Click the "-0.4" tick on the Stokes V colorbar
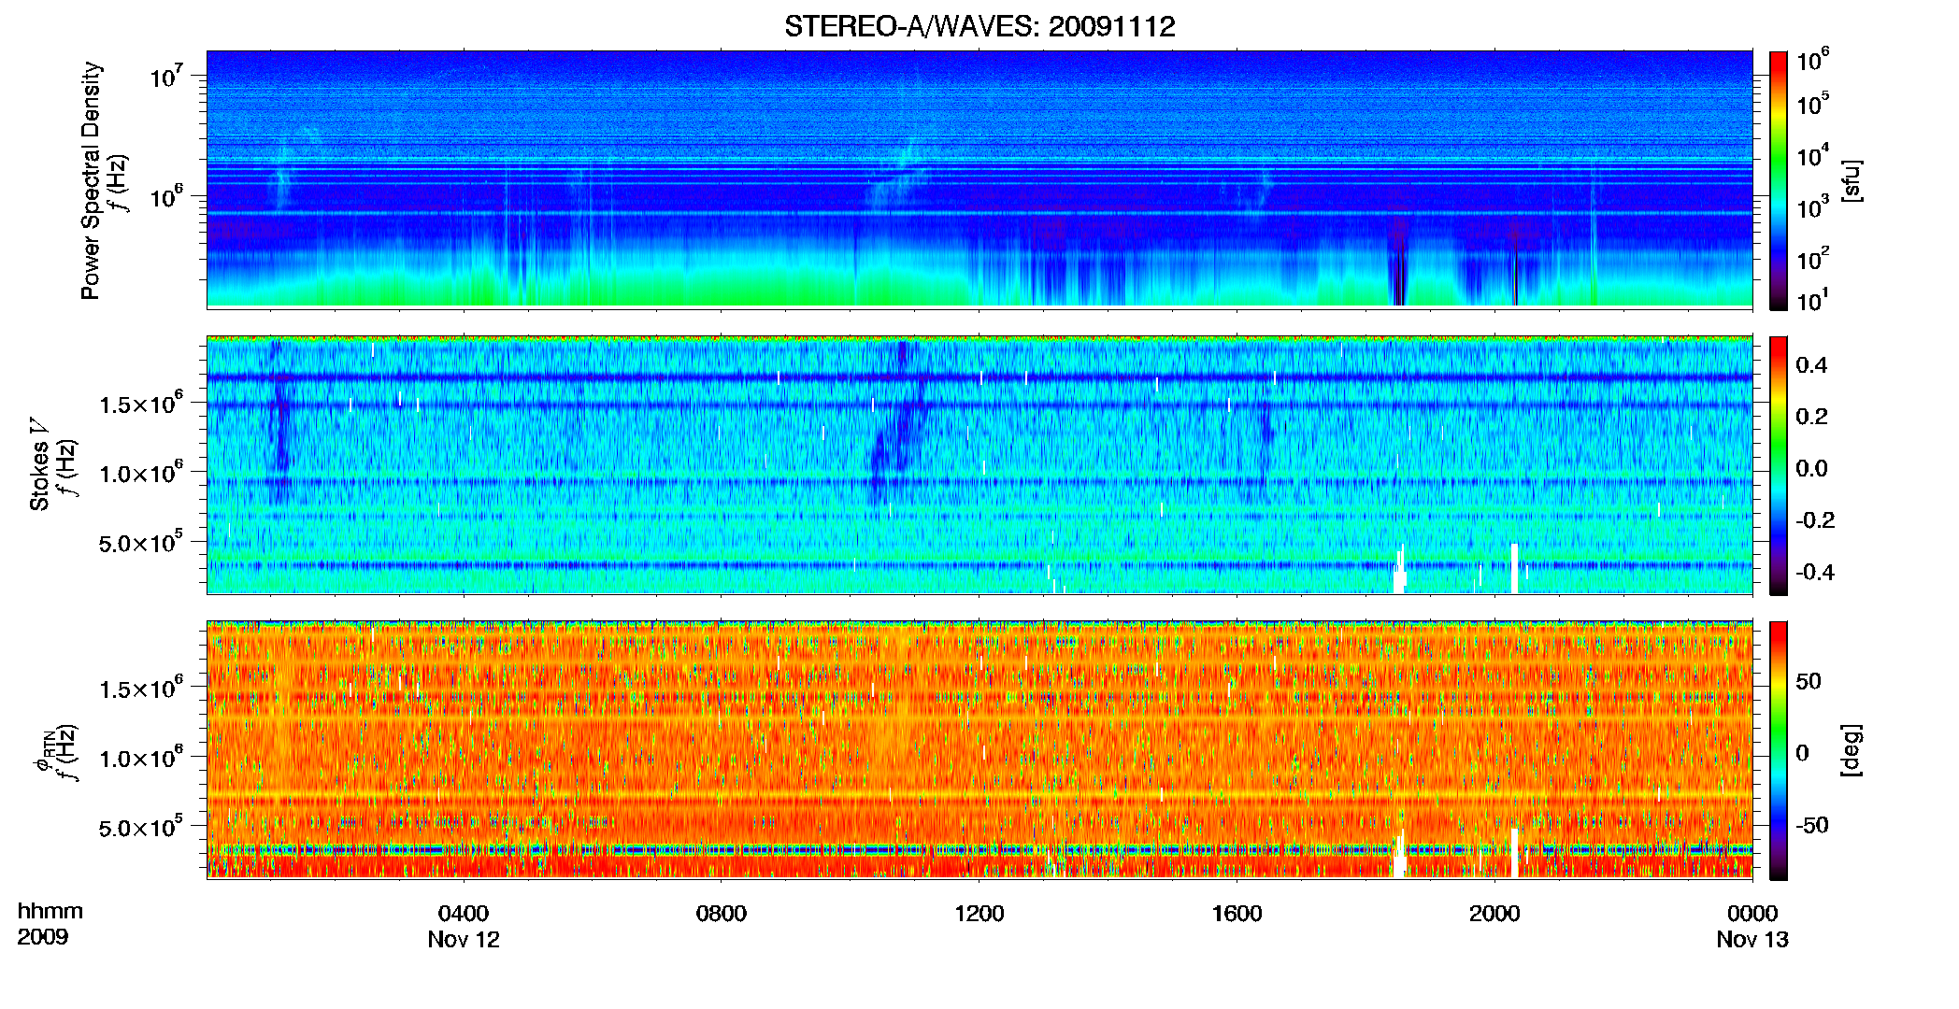 [x=1815, y=573]
